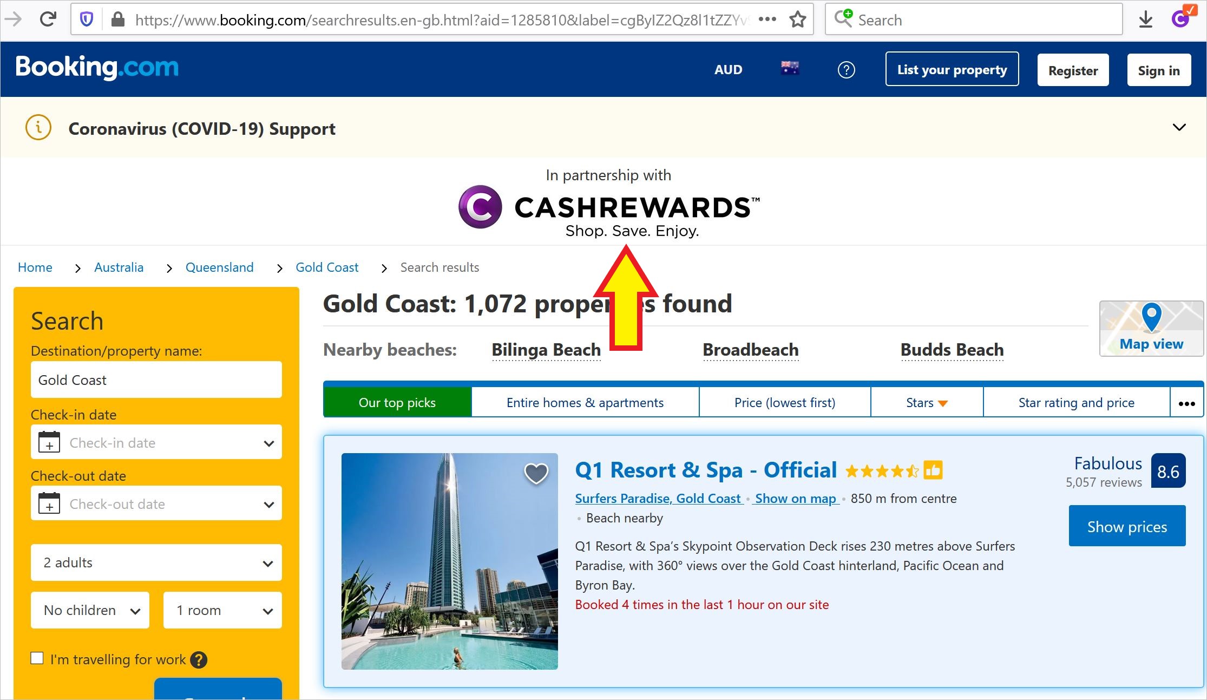Expand the Coronavirus Support banner chevron
Image resolution: width=1207 pixels, height=700 pixels.
[1179, 127]
